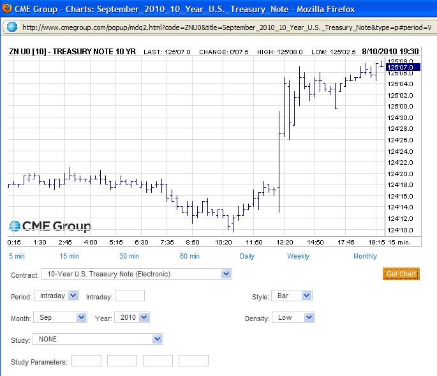
Task: Click the 15 min. label on time axis
Action: [399, 243]
